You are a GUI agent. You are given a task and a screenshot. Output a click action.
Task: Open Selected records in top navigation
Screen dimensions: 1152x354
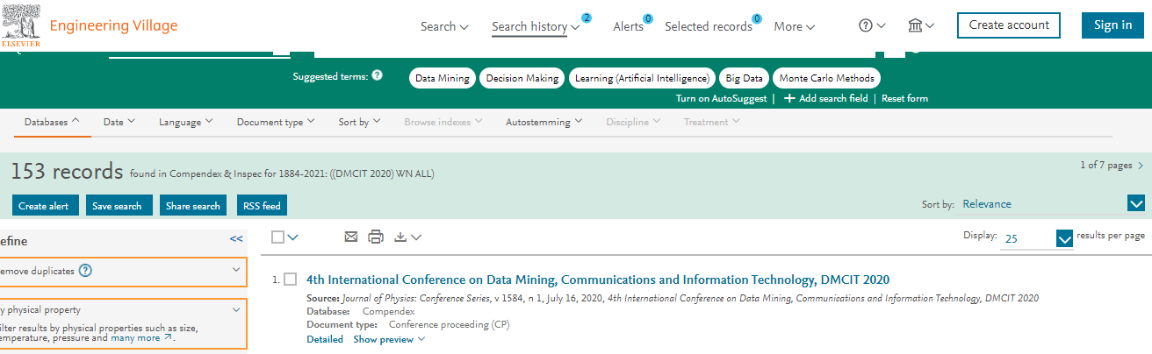pyautogui.click(x=709, y=26)
